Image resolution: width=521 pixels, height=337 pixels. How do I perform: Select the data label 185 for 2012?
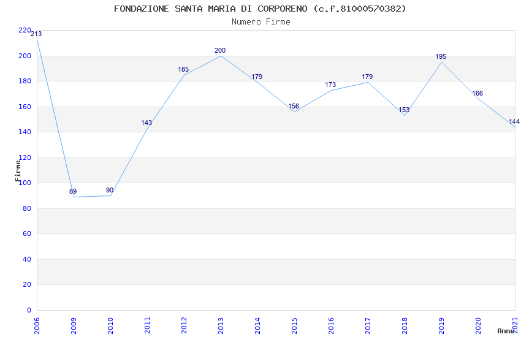pos(183,69)
